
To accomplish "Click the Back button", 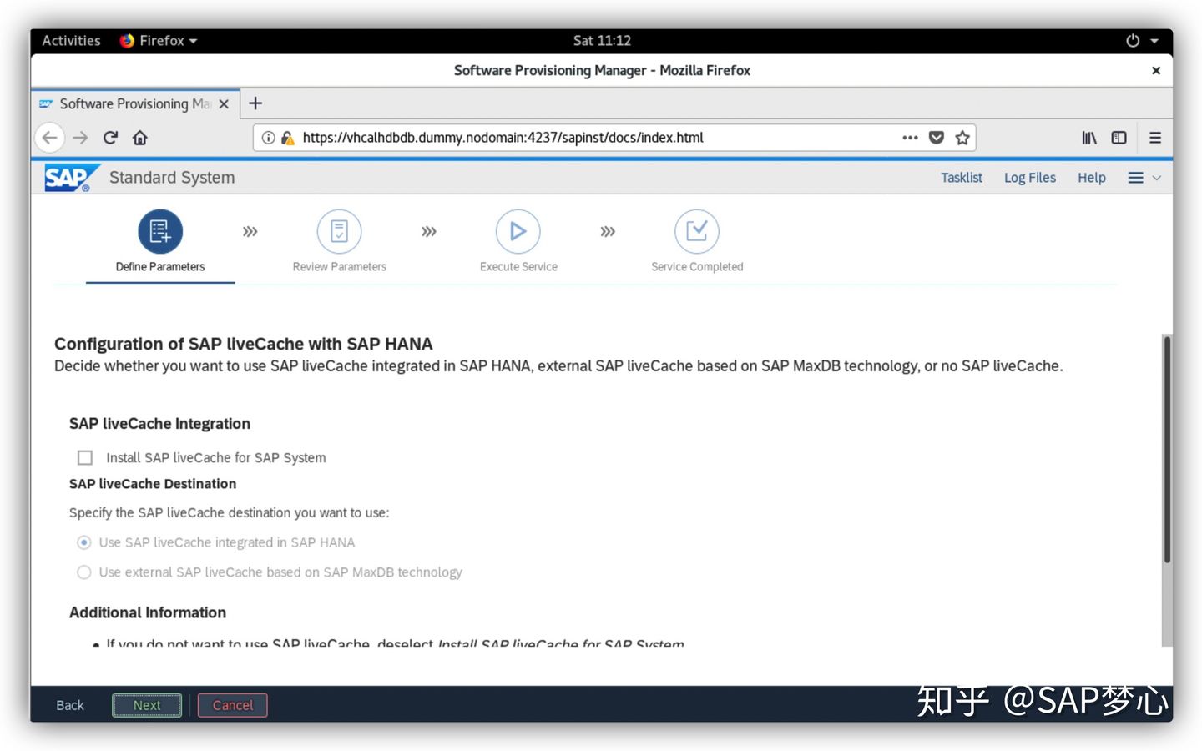I will click(x=70, y=705).
